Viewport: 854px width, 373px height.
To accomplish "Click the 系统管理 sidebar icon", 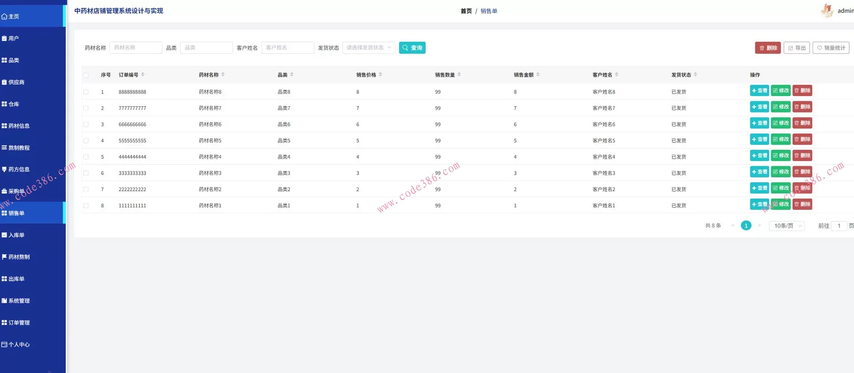I will pyautogui.click(x=4, y=301).
